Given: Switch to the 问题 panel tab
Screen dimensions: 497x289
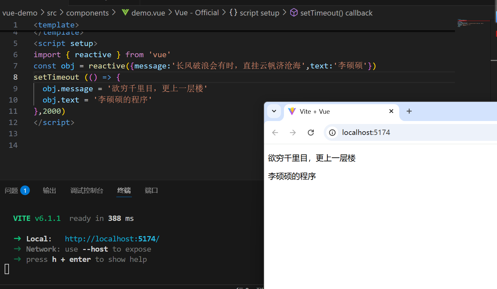Looking at the screenshot, I should 12,190.
